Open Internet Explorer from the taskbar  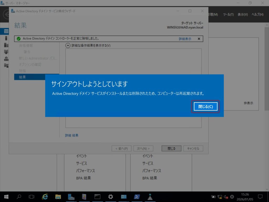45,196
